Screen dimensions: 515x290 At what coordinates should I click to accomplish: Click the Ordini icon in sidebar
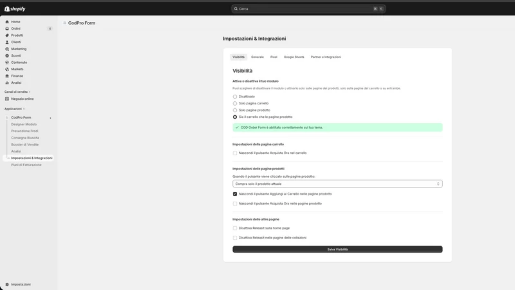click(7, 28)
